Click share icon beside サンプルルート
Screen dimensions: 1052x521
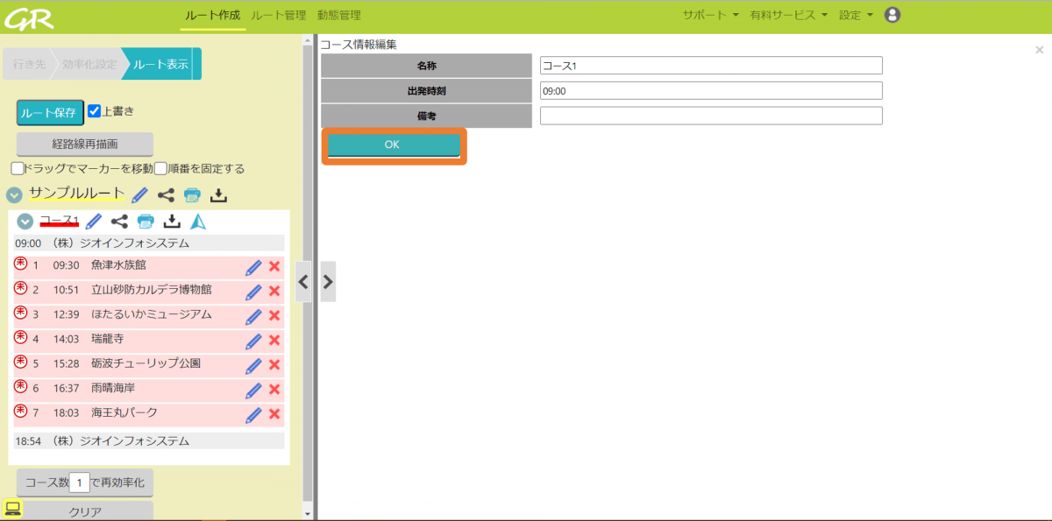click(x=166, y=194)
